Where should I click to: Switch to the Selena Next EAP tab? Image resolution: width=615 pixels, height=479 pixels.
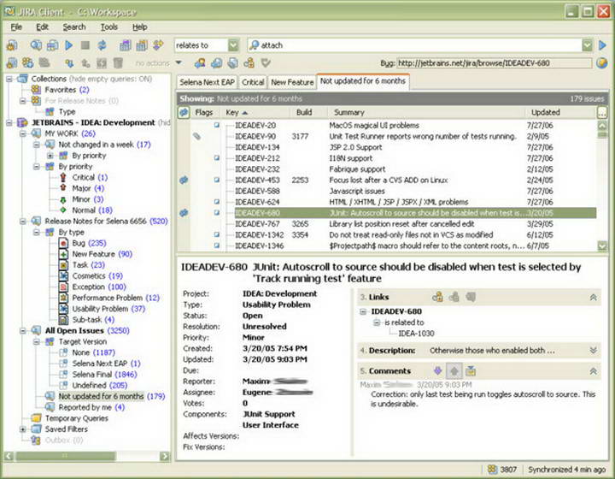click(x=207, y=82)
